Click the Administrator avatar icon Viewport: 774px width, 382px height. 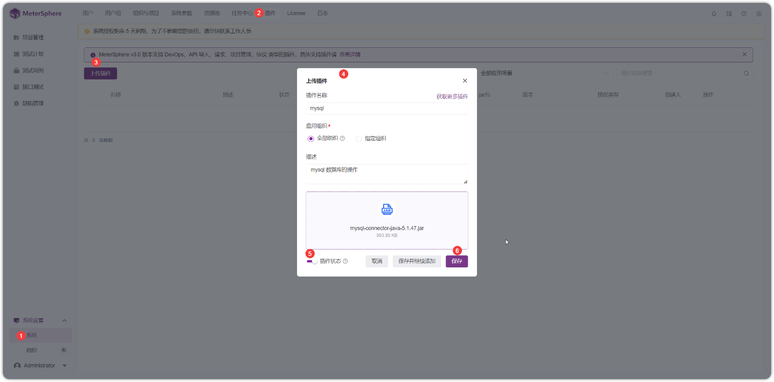17,366
